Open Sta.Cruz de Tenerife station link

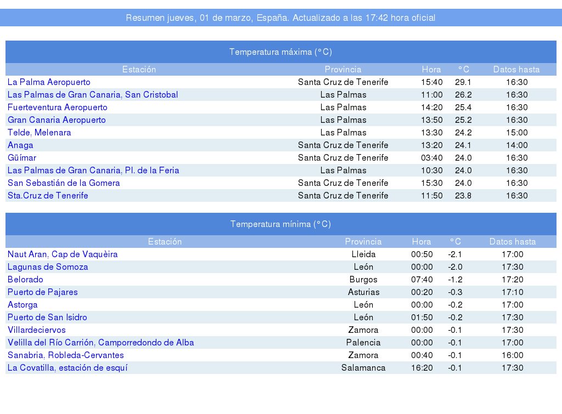tap(48, 196)
